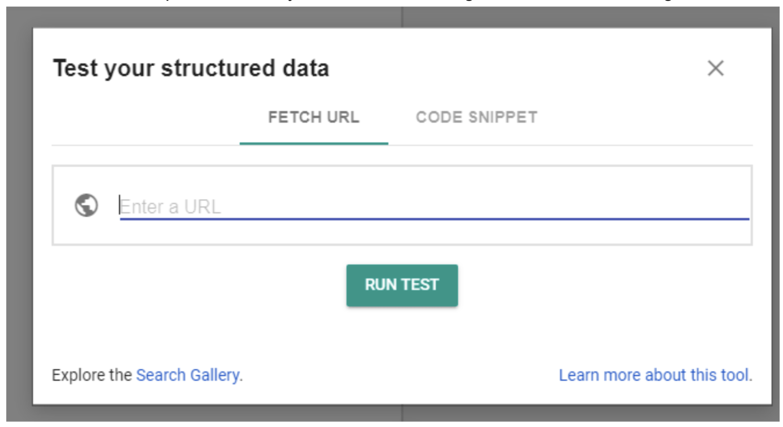This screenshot has width=783, height=427.
Task: Open Learn more about this tool link
Action: coord(654,375)
